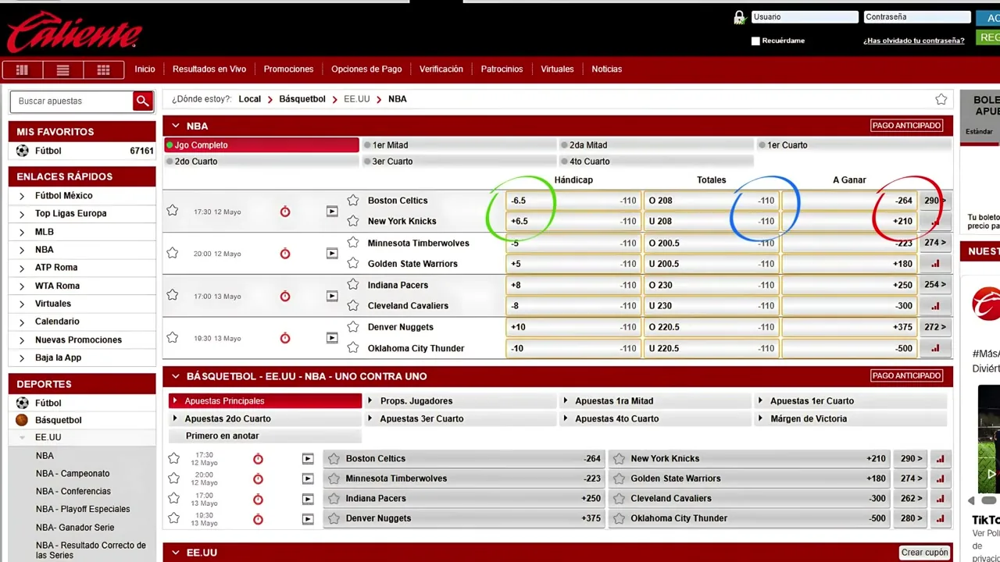Collapse the EE.UU branch in the Deportes sidebar
This screenshot has width=1000, height=562.
(22, 438)
